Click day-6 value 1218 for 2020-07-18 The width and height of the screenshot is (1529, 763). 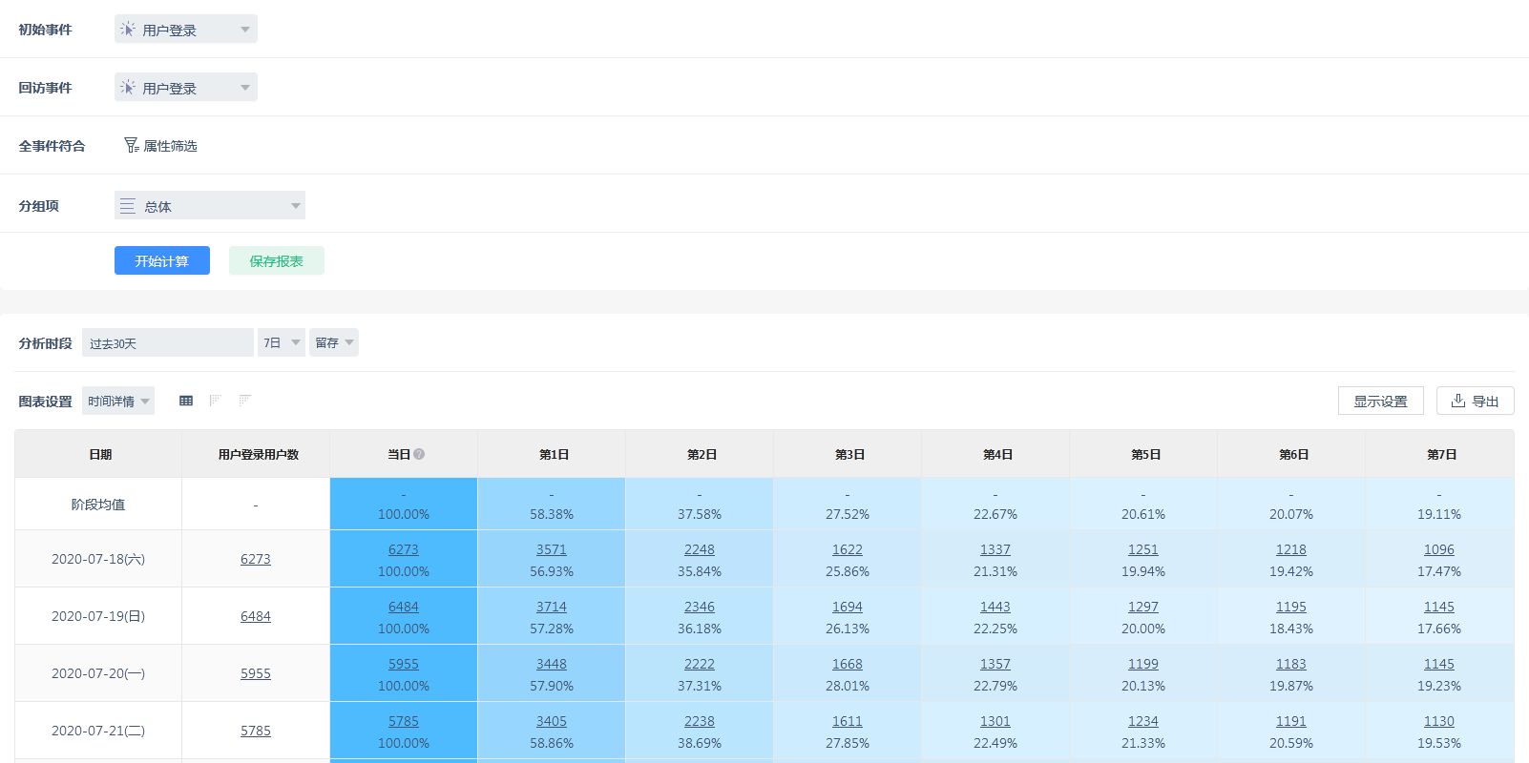[1291, 549]
